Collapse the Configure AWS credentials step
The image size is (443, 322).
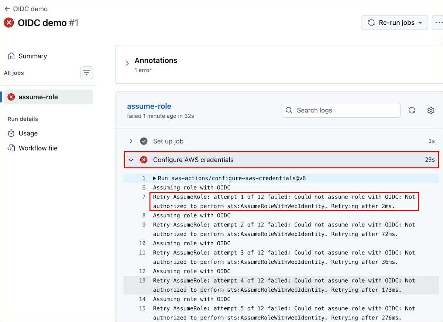131,160
